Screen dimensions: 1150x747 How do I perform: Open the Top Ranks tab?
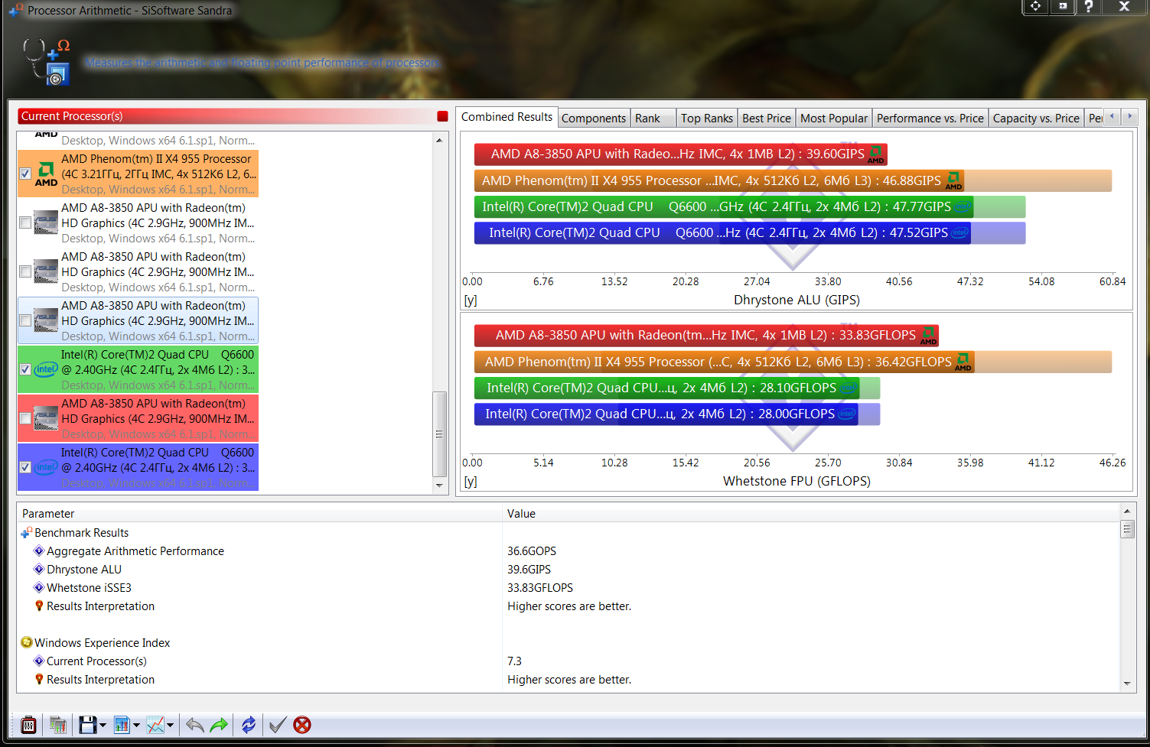click(x=707, y=118)
